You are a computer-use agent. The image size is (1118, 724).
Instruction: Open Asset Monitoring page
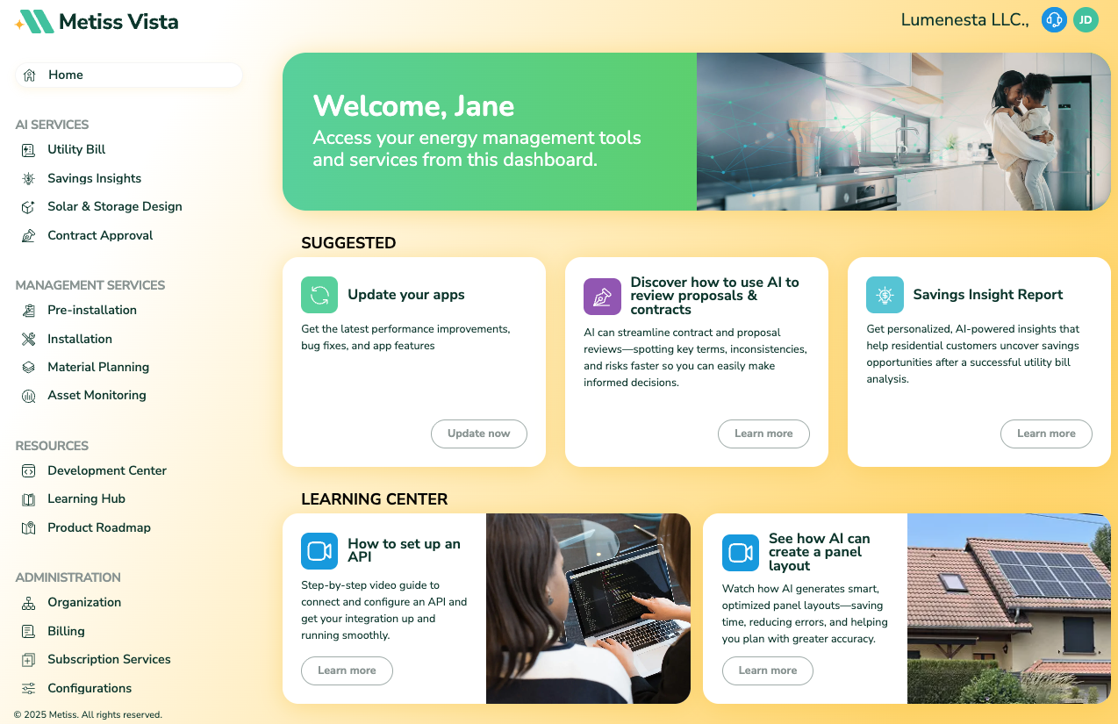(x=97, y=396)
